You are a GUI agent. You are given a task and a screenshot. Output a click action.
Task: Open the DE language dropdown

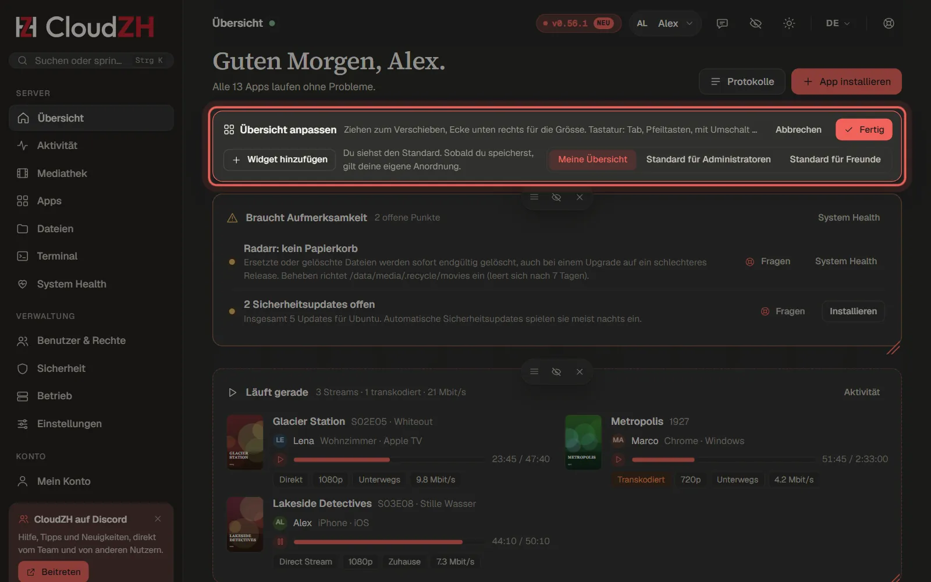point(838,23)
